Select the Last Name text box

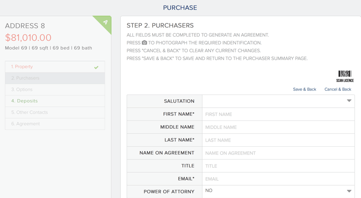pyautogui.click(x=278, y=140)
